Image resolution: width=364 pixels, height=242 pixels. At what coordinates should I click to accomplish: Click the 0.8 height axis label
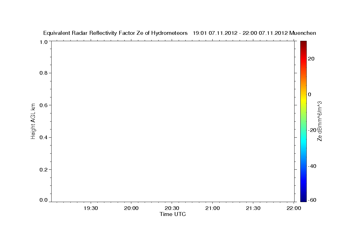(44, 73)
